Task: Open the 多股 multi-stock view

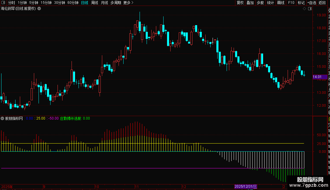Action: pyautogui.click(x=260, y=3)
